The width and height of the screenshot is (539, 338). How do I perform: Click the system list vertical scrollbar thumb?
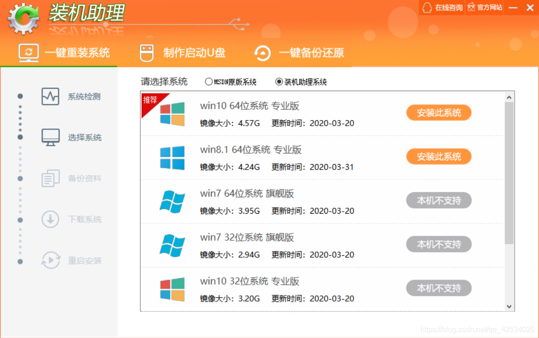pos(509,173)
